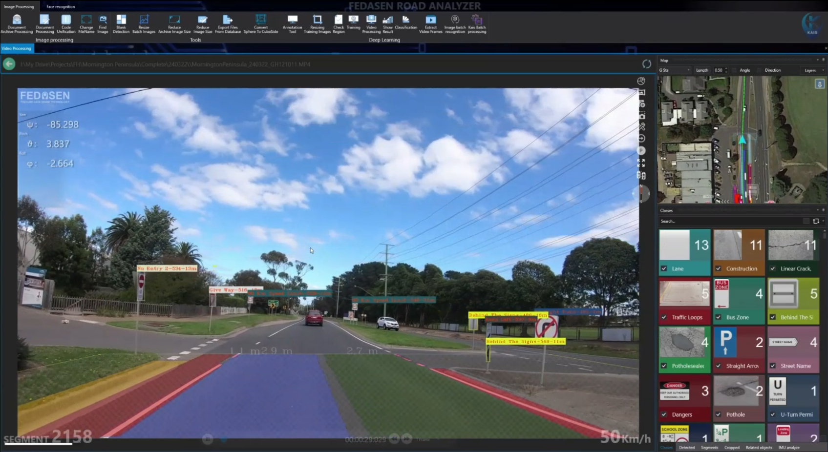Open the Detected tab
828x452 pixels.
pos(686,448)
